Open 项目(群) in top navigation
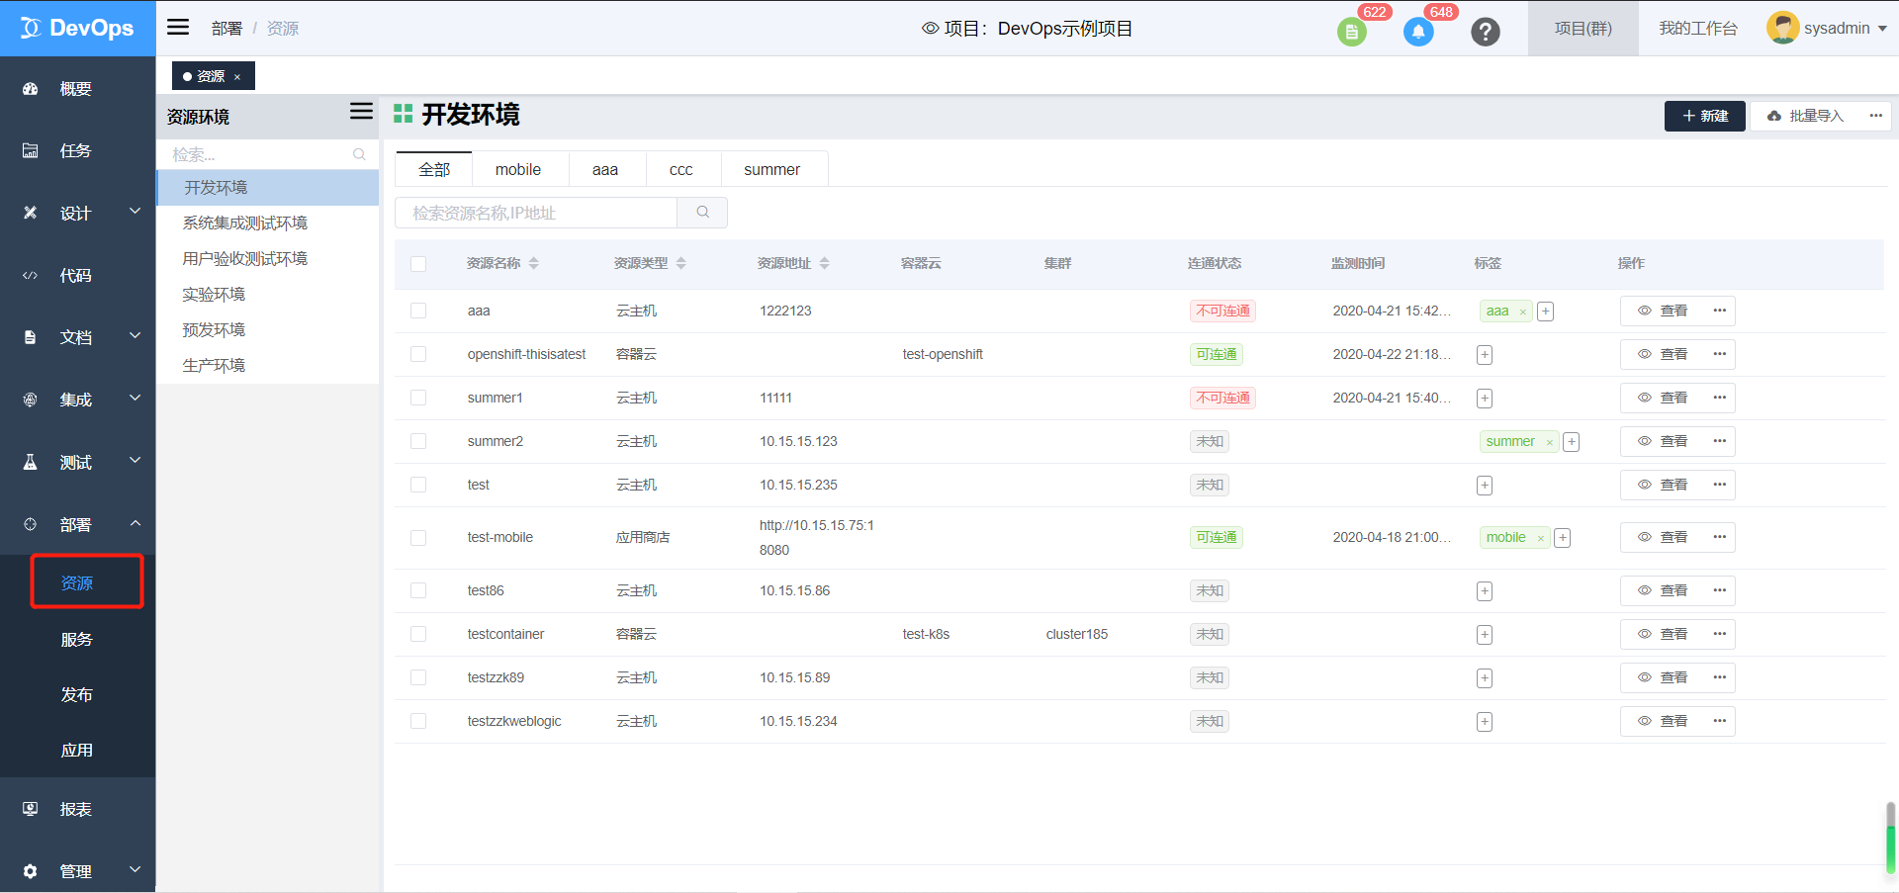 tap(1582, 28)
